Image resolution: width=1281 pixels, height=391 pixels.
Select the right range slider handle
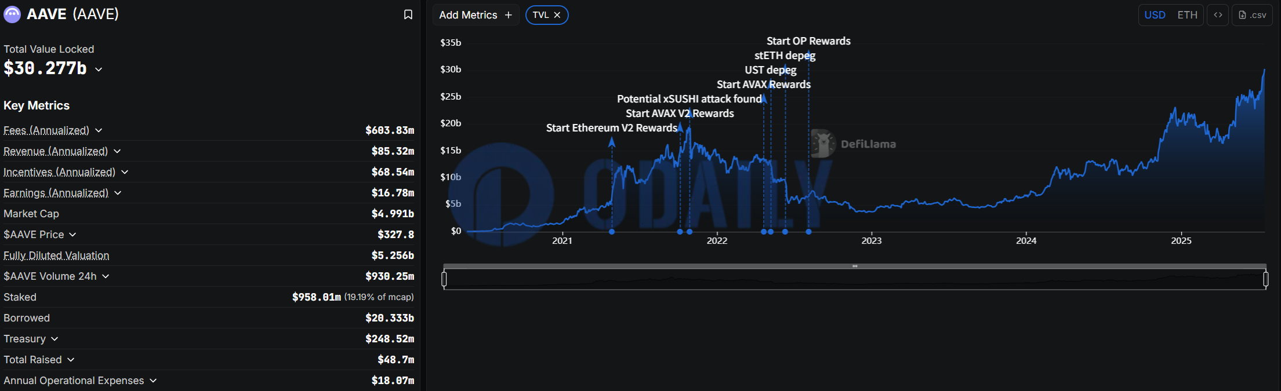[x=1265, y=280]
